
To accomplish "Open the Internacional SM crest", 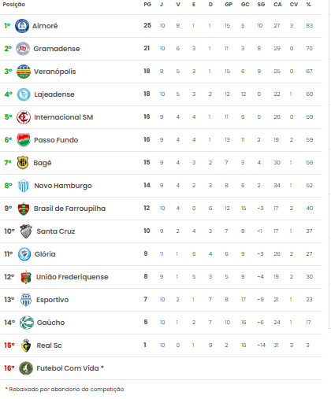I will point(24,117).
